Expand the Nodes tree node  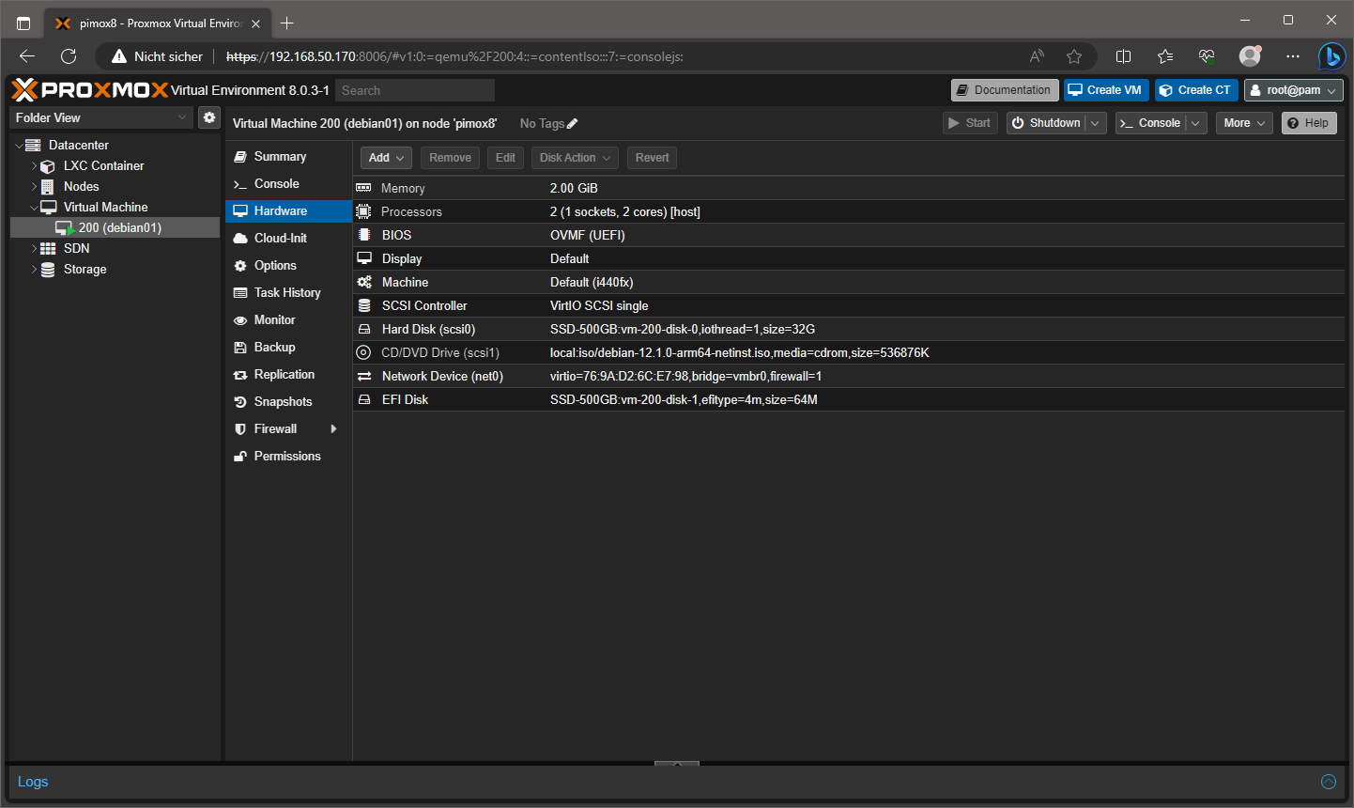click(34, 187)
